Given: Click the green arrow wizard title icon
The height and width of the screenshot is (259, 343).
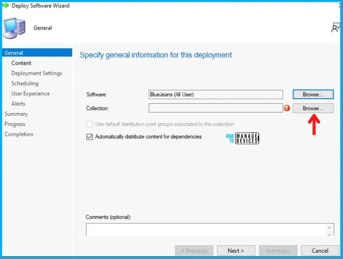Looking at the screenshot, I should (x=6, y=6).
